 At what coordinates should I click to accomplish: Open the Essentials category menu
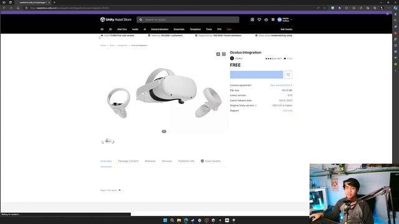pyautogui.click(x=179, y=29)
